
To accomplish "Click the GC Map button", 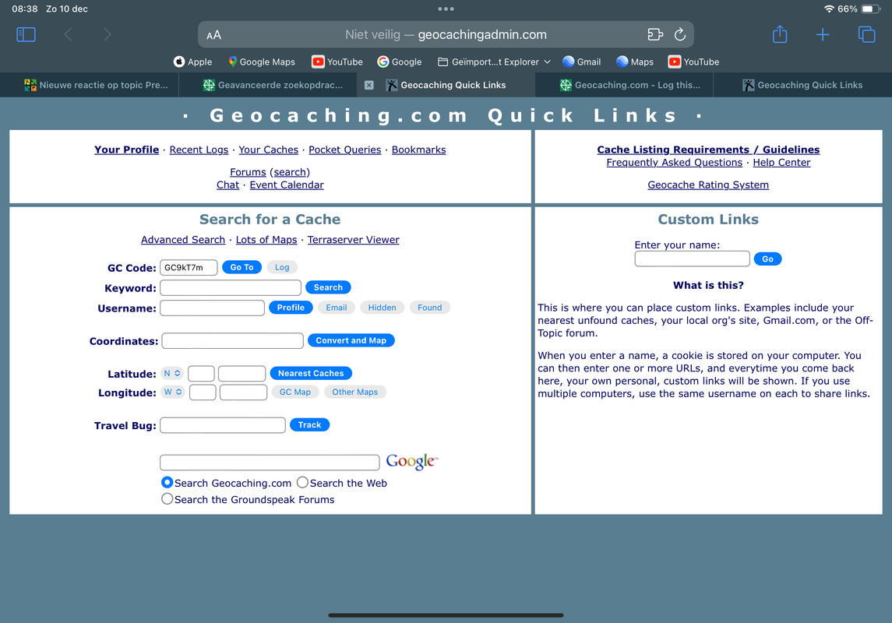I will (295, 392).
